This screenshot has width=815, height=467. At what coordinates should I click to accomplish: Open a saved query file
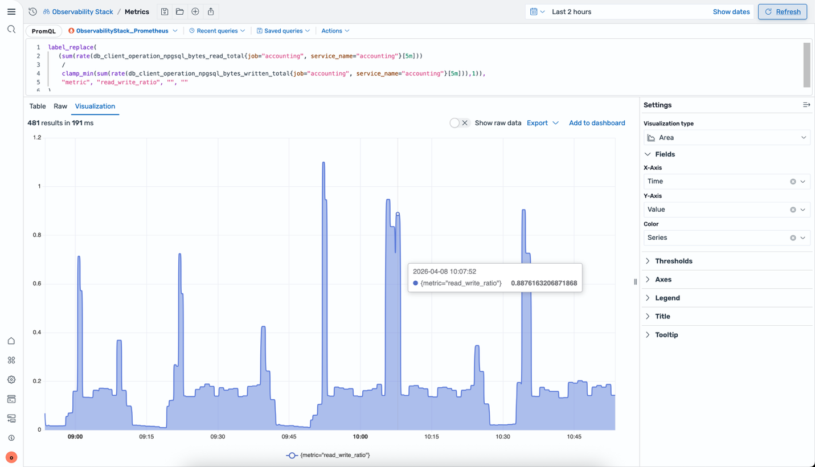point(180,11)
